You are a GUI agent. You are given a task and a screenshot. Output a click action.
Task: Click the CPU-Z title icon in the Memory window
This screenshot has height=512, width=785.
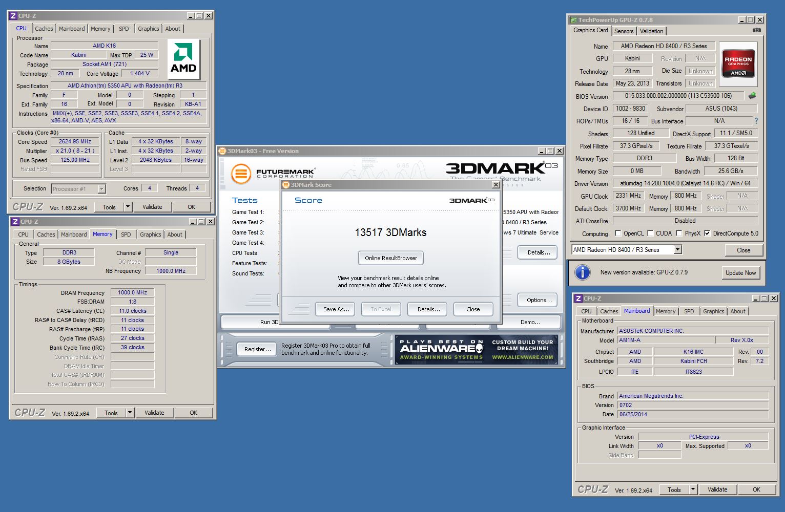click(15, 222)
